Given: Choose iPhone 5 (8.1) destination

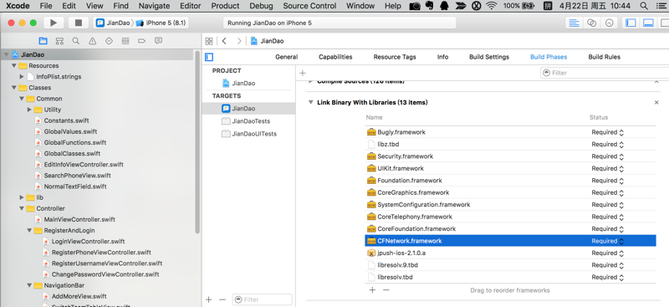Looking at the screenshot, I should [161, 23].
